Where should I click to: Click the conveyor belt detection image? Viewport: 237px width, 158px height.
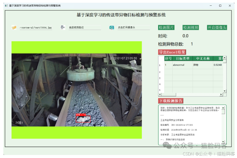tap(77, 90)
